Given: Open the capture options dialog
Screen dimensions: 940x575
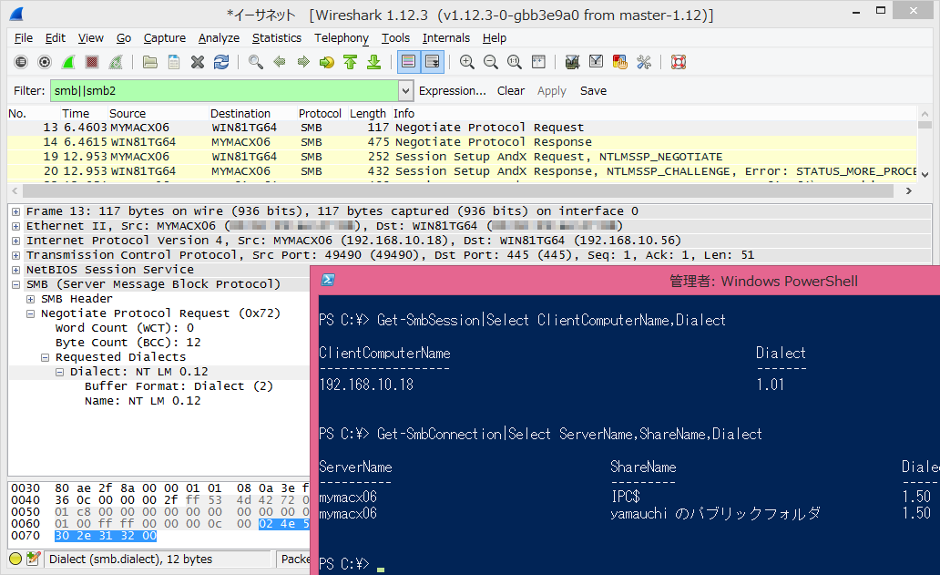Looking at the screenshot, I should [44, 61].
